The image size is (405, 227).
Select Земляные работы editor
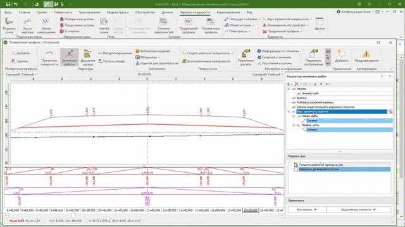coord(69,57)
